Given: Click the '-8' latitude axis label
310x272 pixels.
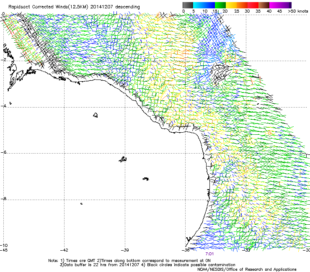Looking at the screenshot, I should click(3, 198).
